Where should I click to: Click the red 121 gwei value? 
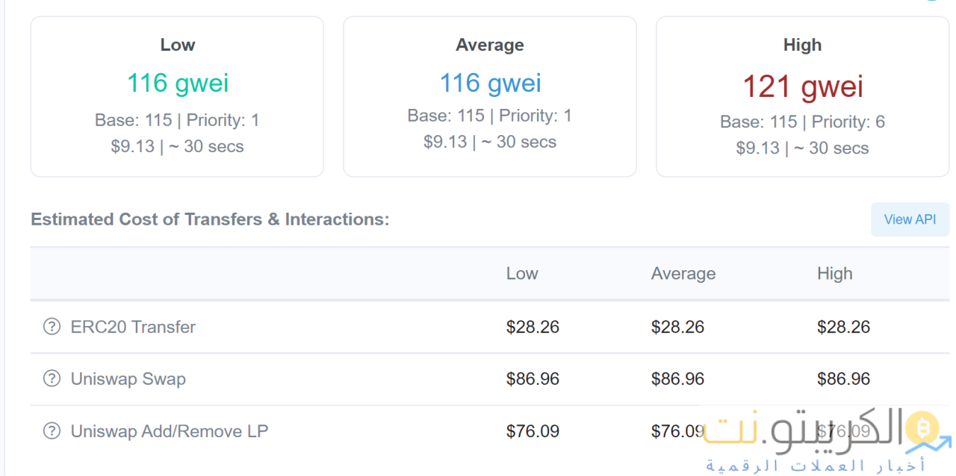pyautogui.click(x=803, y=87)
